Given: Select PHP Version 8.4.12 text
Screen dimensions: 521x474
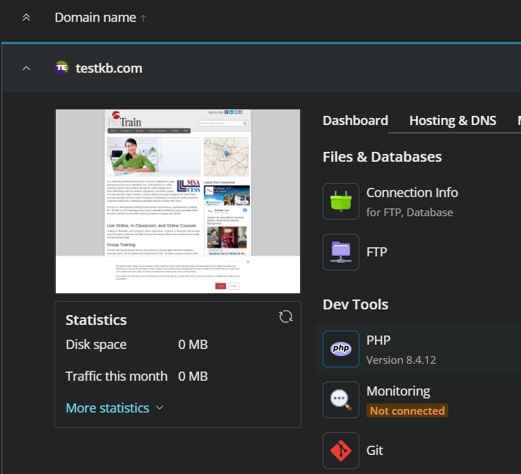Looking at the screenshot, I should [x=401, y=360].
